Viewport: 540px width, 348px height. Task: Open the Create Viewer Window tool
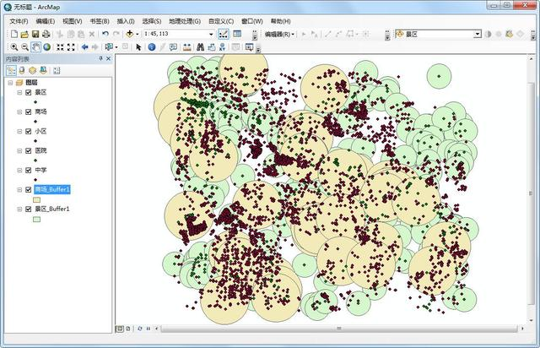250,47
